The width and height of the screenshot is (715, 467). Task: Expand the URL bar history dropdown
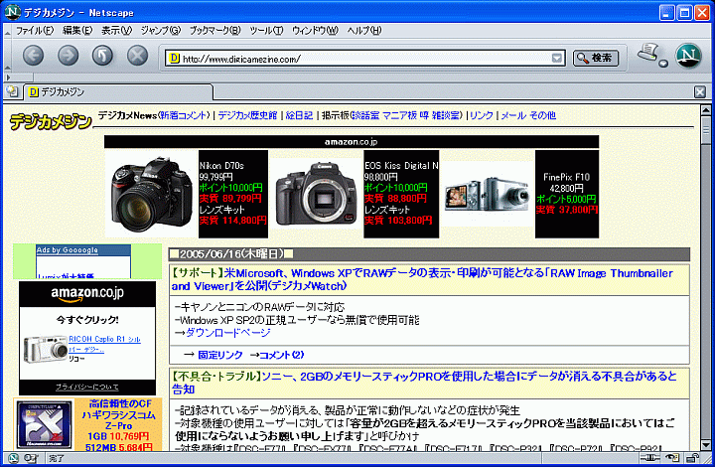[557, 58]
